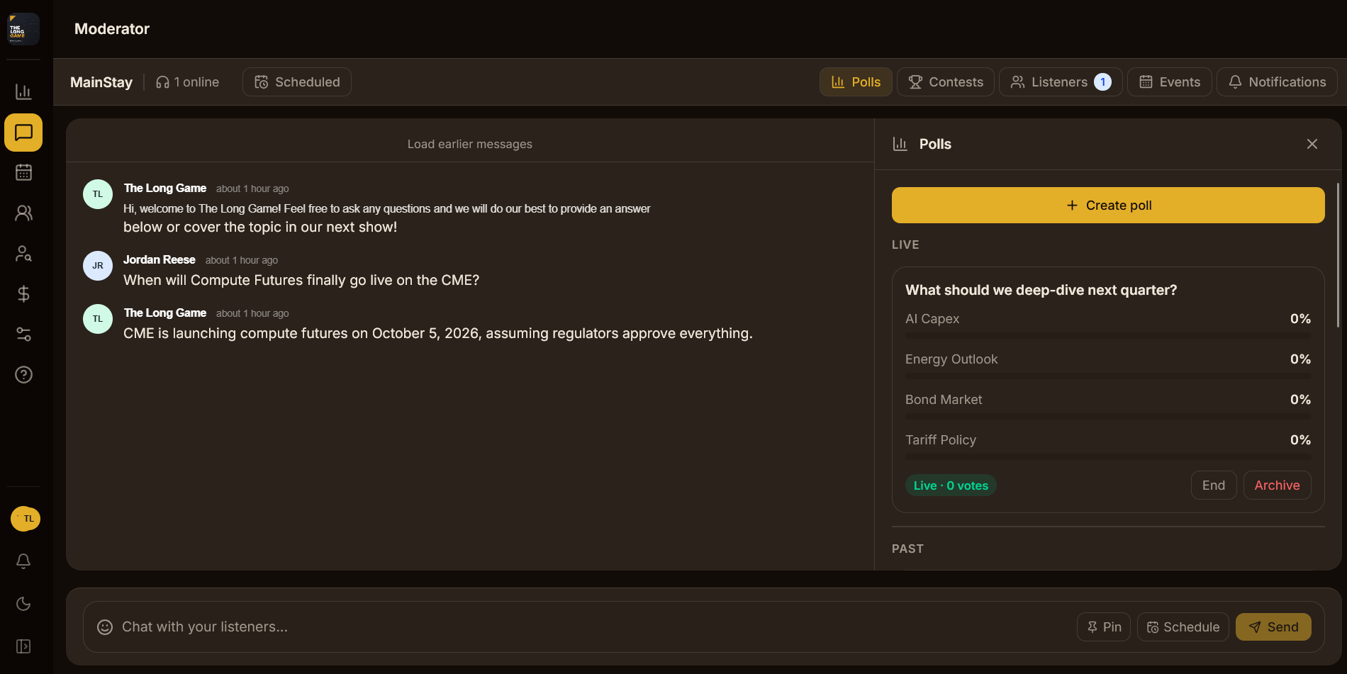Click the Scheduled button
The image size is (1347, 674).
297,82
